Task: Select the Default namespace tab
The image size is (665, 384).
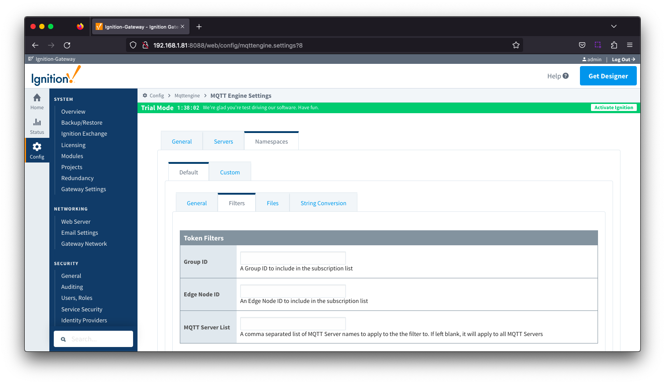Action: (x=189, y=172)
